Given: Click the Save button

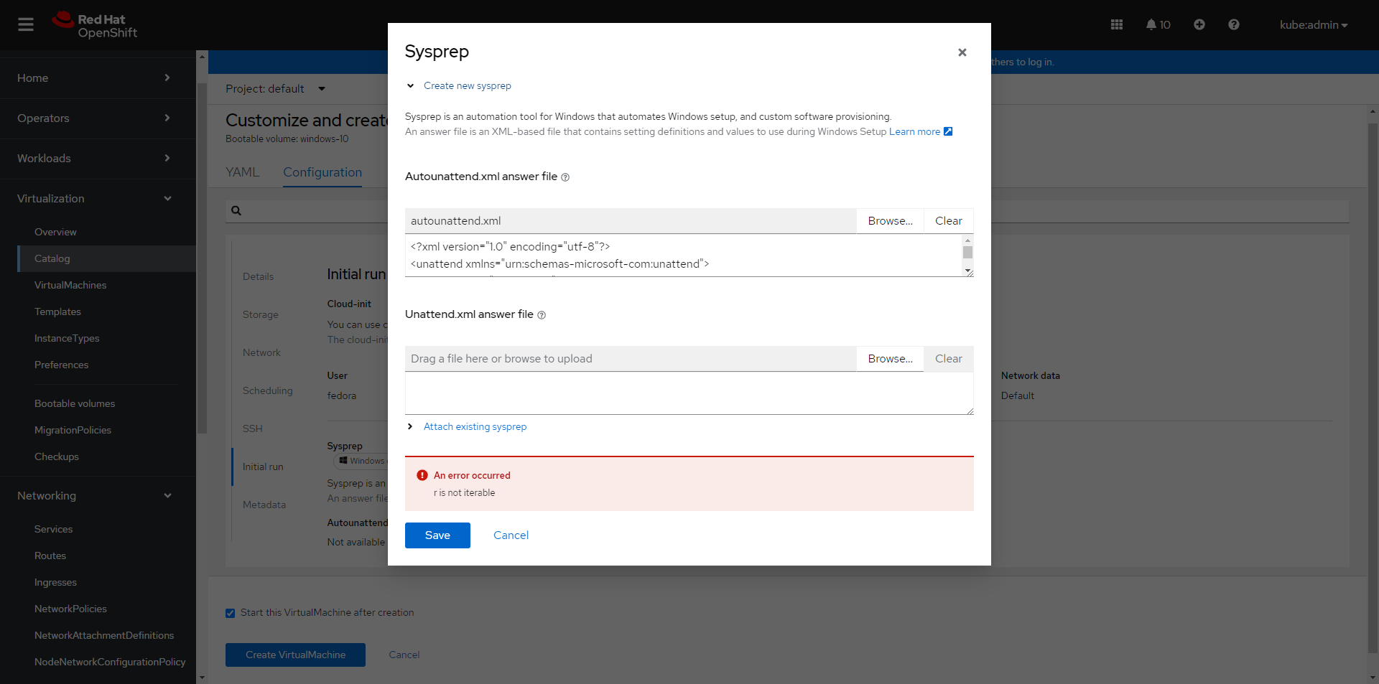Looking at the screenshot, I should point(437,535).
